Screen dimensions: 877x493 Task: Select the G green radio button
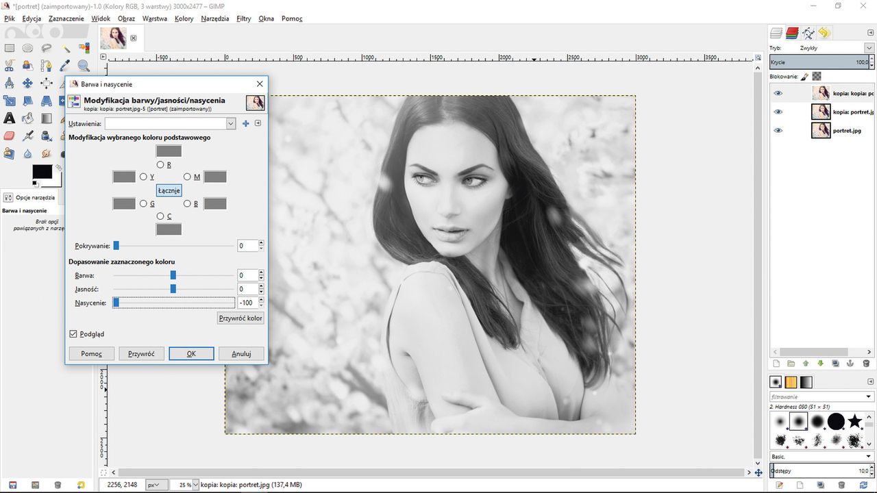coord(143,203)
